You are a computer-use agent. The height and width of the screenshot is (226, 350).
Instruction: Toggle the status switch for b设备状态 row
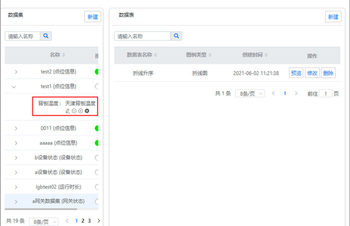(97, 158)
